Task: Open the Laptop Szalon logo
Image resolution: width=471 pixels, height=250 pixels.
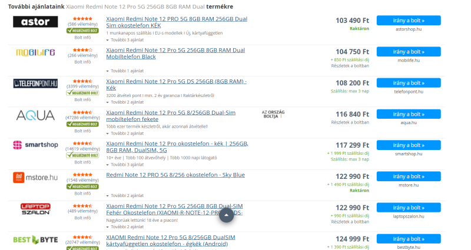Action: [35, 209]
